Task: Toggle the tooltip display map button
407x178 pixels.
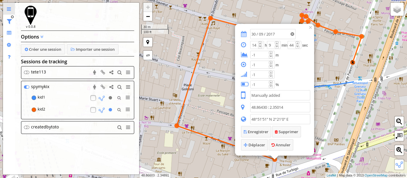Action: click(x=399, y=136)
